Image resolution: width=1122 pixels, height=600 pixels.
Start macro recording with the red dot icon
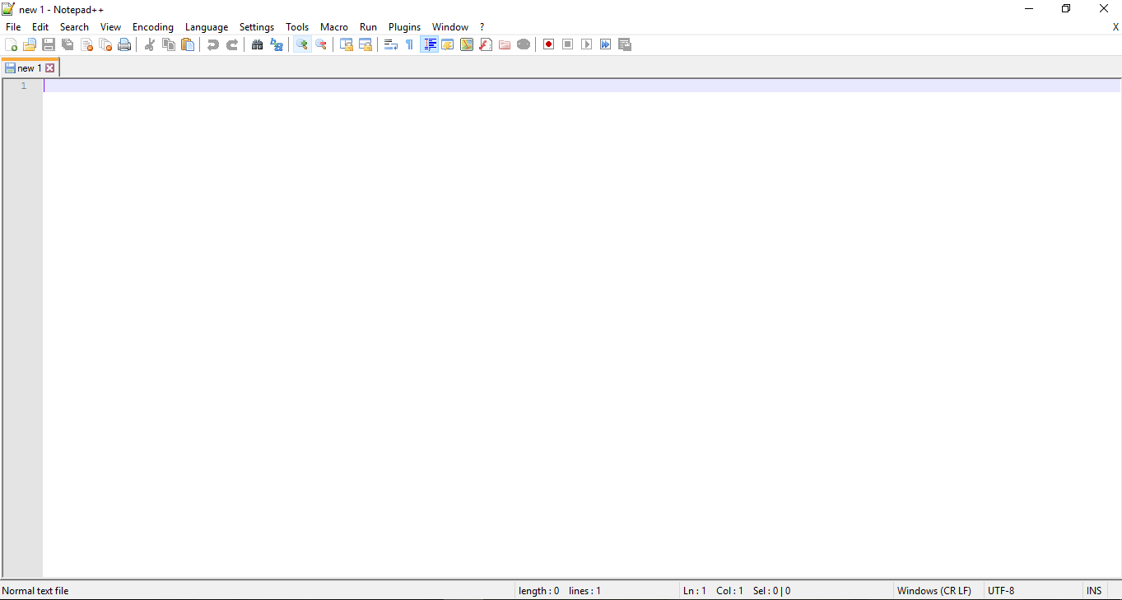548,44
